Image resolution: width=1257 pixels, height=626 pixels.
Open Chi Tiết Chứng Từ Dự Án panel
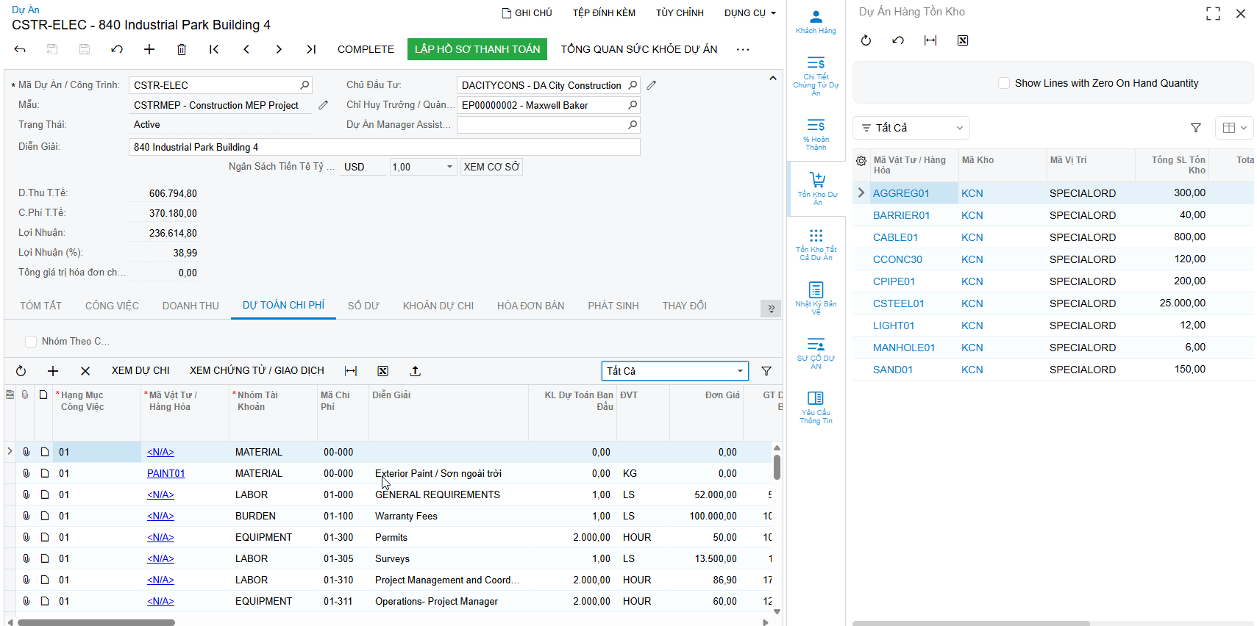coord(816,76)
